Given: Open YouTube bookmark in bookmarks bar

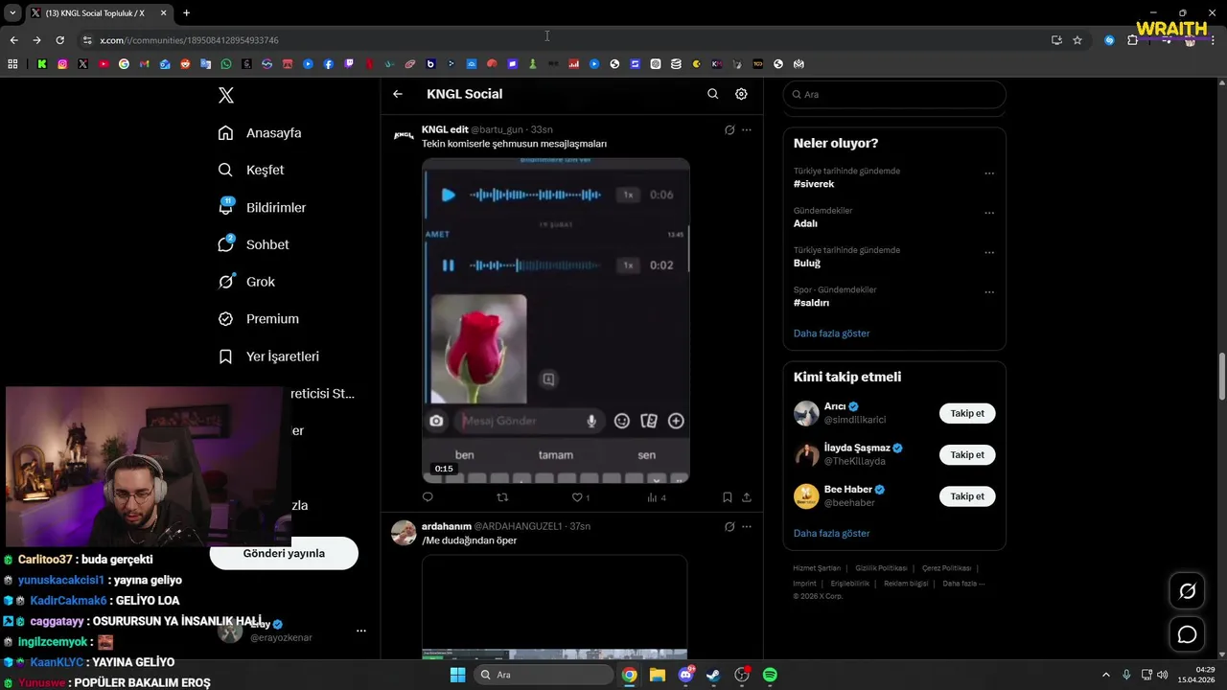Looking at the screenshot, I should 104,64.
